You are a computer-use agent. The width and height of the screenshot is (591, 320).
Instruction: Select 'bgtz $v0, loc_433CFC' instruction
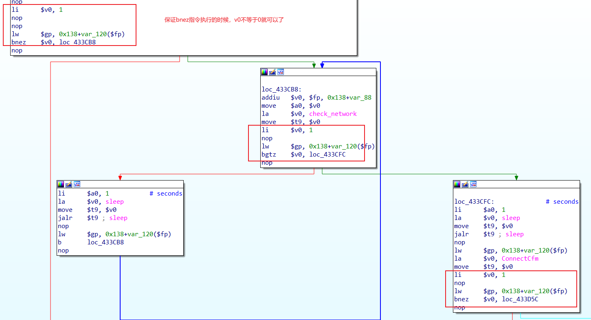[303, 155]
